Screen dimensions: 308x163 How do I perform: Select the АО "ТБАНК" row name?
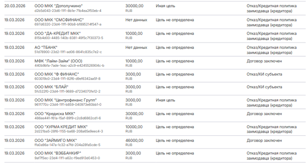point(46,47)
